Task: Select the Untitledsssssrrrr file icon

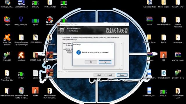Action: [164, 74]
